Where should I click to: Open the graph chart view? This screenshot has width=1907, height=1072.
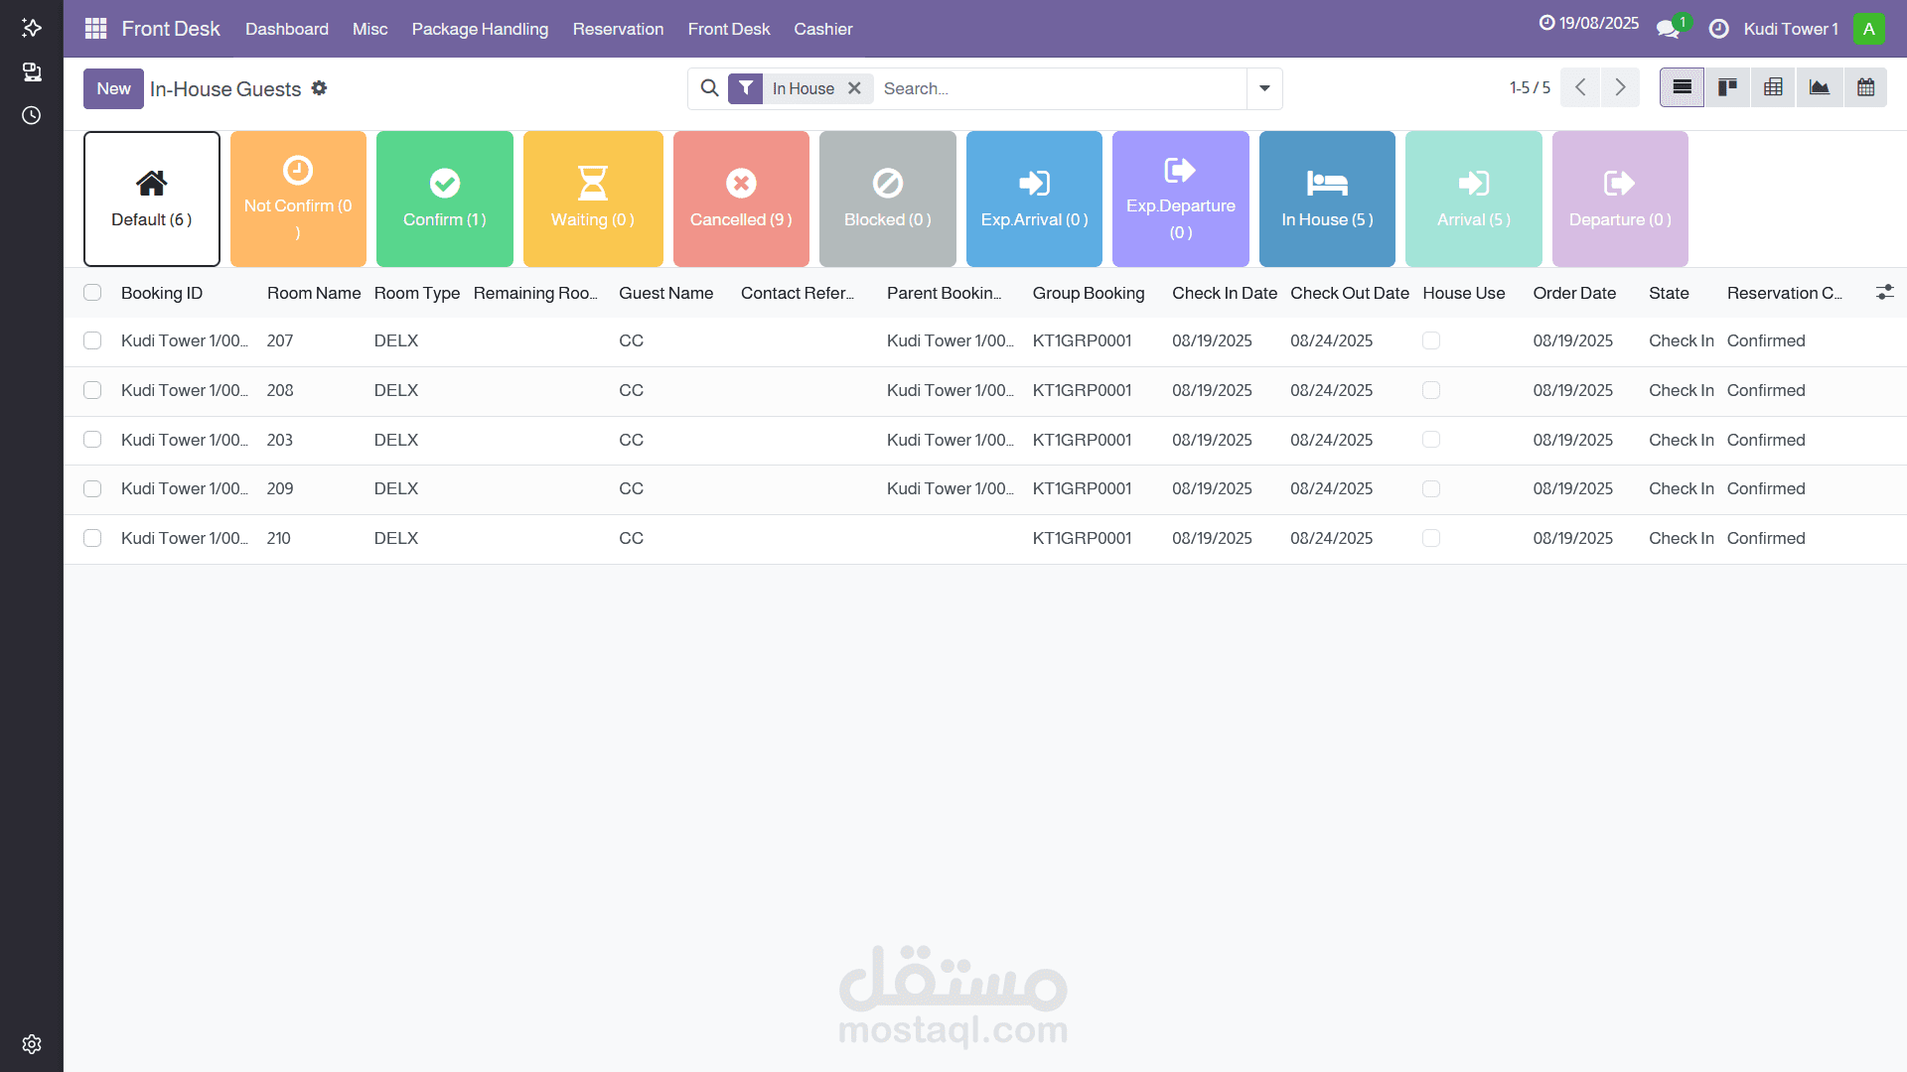click(1820, 88)
